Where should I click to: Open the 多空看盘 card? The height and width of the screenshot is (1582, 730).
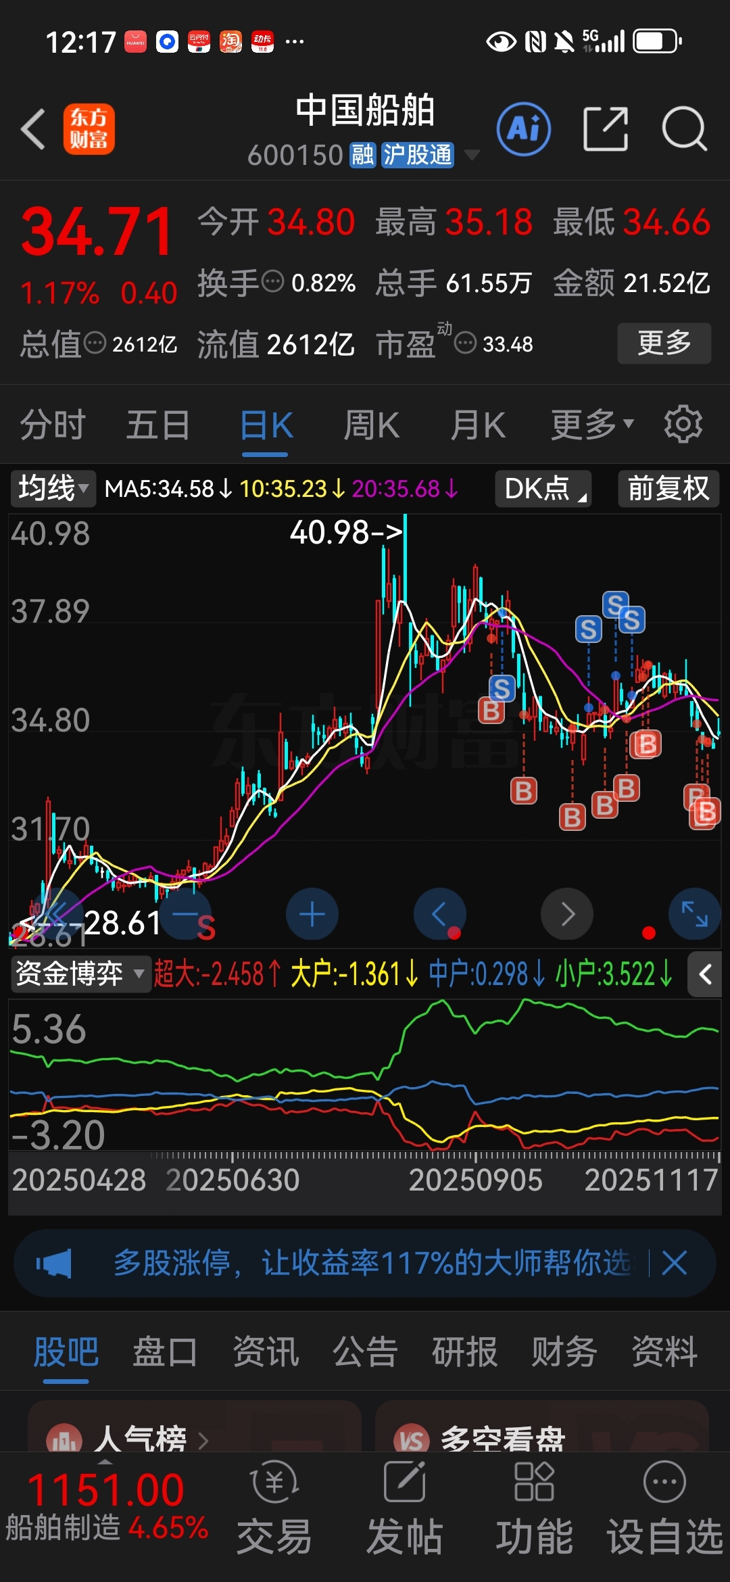click(x=542, y=1427)
